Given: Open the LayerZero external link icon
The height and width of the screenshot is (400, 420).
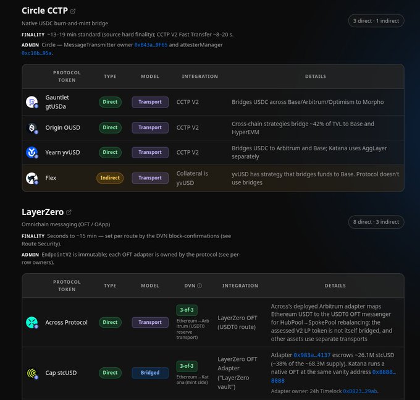Looking at the screenshot, I should [x=69, y=212].
